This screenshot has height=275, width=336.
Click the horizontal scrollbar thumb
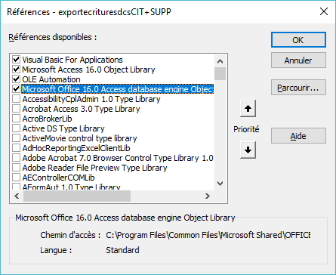point(77,196)
